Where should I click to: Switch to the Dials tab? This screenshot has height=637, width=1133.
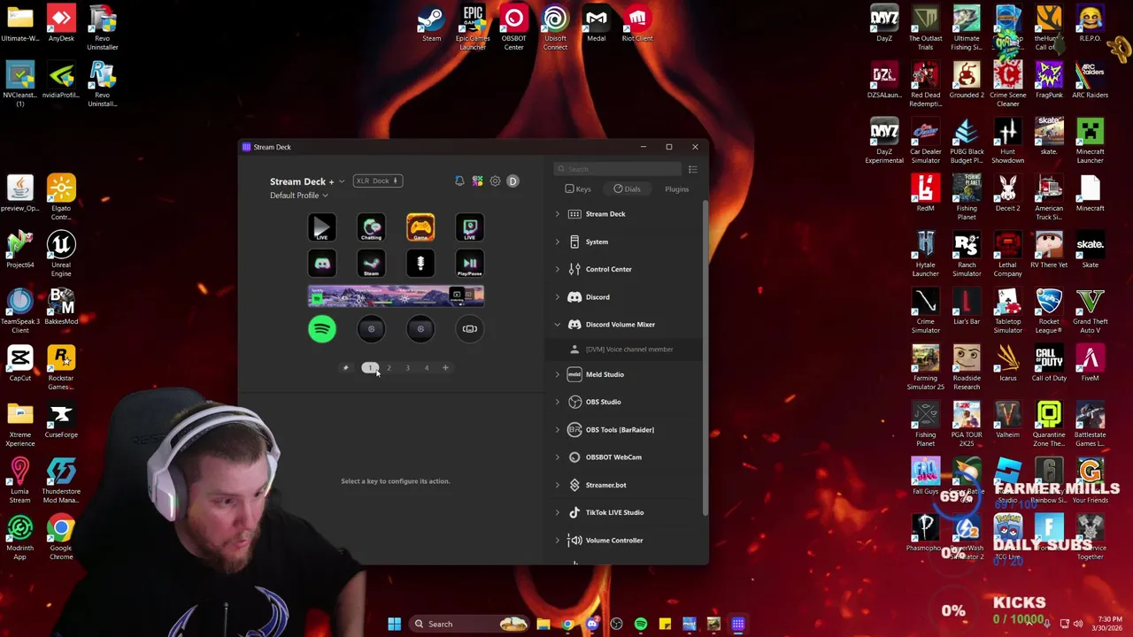click(x=627, y=189)
